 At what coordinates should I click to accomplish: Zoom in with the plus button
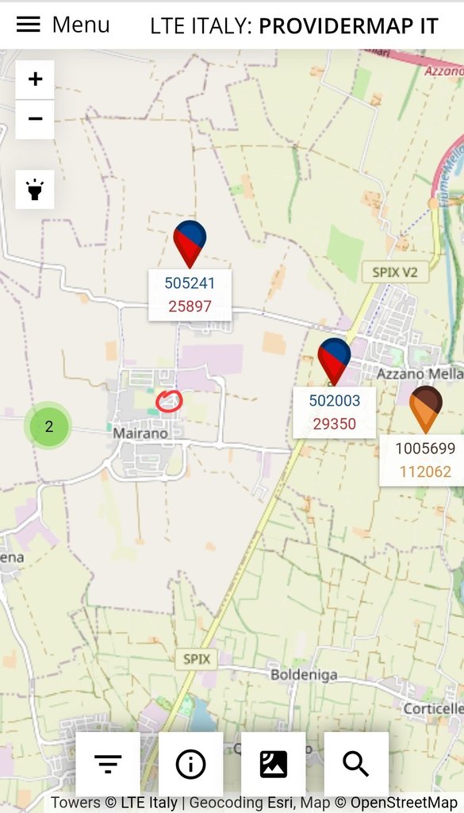[35, 79]
